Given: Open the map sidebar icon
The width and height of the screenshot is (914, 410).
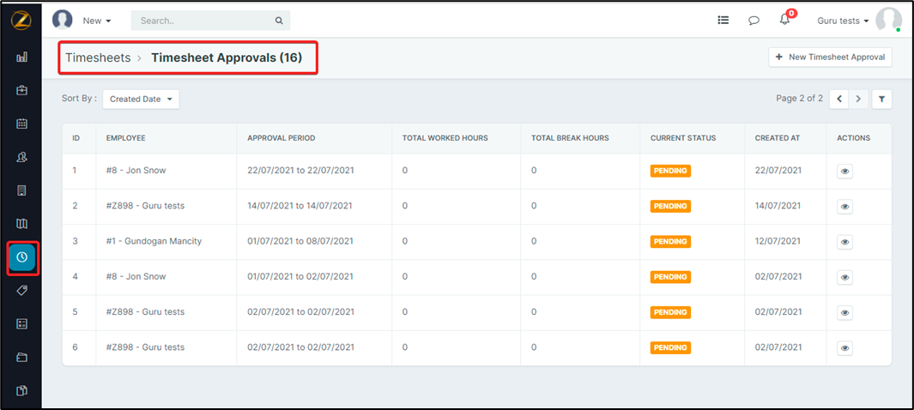Looking at the screenshot, I should (22, 224).
